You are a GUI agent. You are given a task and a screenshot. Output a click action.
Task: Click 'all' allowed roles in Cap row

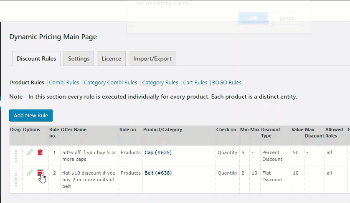coord(329,152)
